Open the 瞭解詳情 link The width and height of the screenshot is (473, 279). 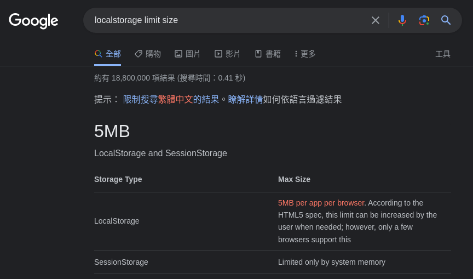click(245, 99)
